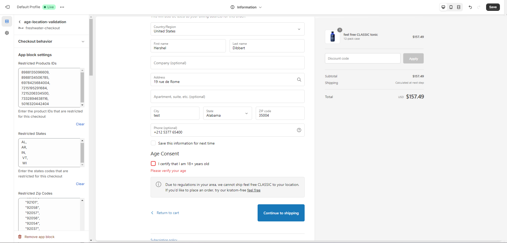Click Continue to shipping button
This screenshot has width=507, height=243.
point(281,213)
